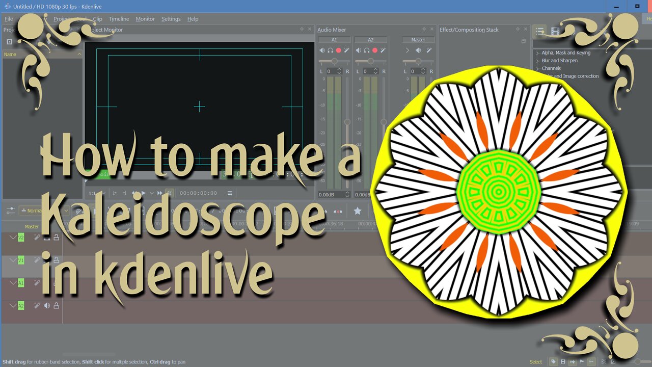Collapse the V1 track
This screenshot has width=652, height=367.
click(13, 260)
